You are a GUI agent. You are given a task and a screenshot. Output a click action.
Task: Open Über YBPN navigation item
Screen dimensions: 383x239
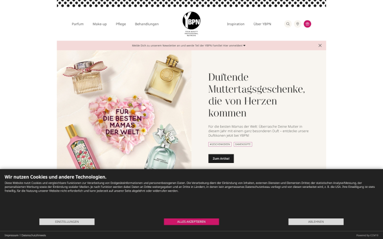coord(262,24)
